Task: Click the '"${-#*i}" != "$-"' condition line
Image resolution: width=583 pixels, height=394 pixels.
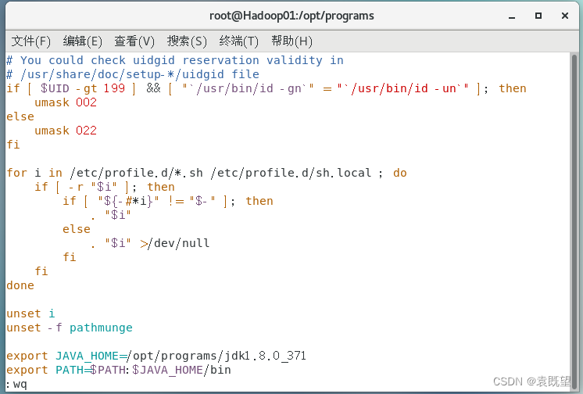Action: [x=156, y=201]
